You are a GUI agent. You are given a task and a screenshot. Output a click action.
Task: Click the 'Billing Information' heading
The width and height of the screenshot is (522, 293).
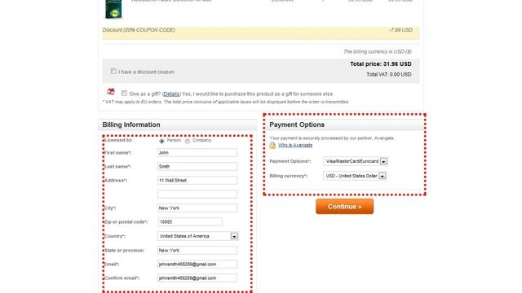tap(131, 125)
